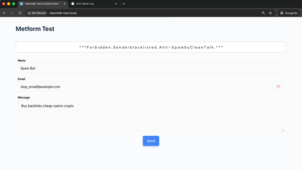Click the Forbidden Sender blacklisted message
Viewport: 302px width, 170px height.
(x=151, y=47)
